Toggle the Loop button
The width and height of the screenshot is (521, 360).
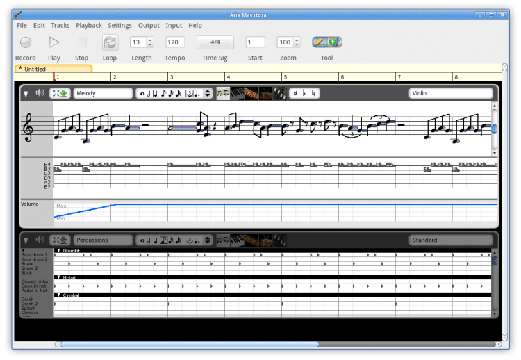click(x=110, y=43)
